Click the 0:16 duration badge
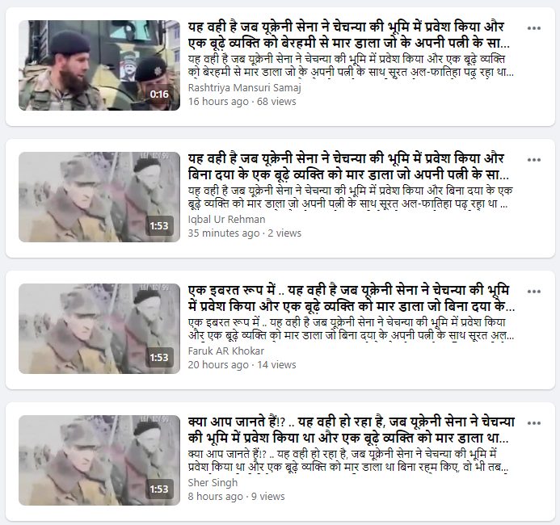The image size is (560, 525). coord(159,94)
